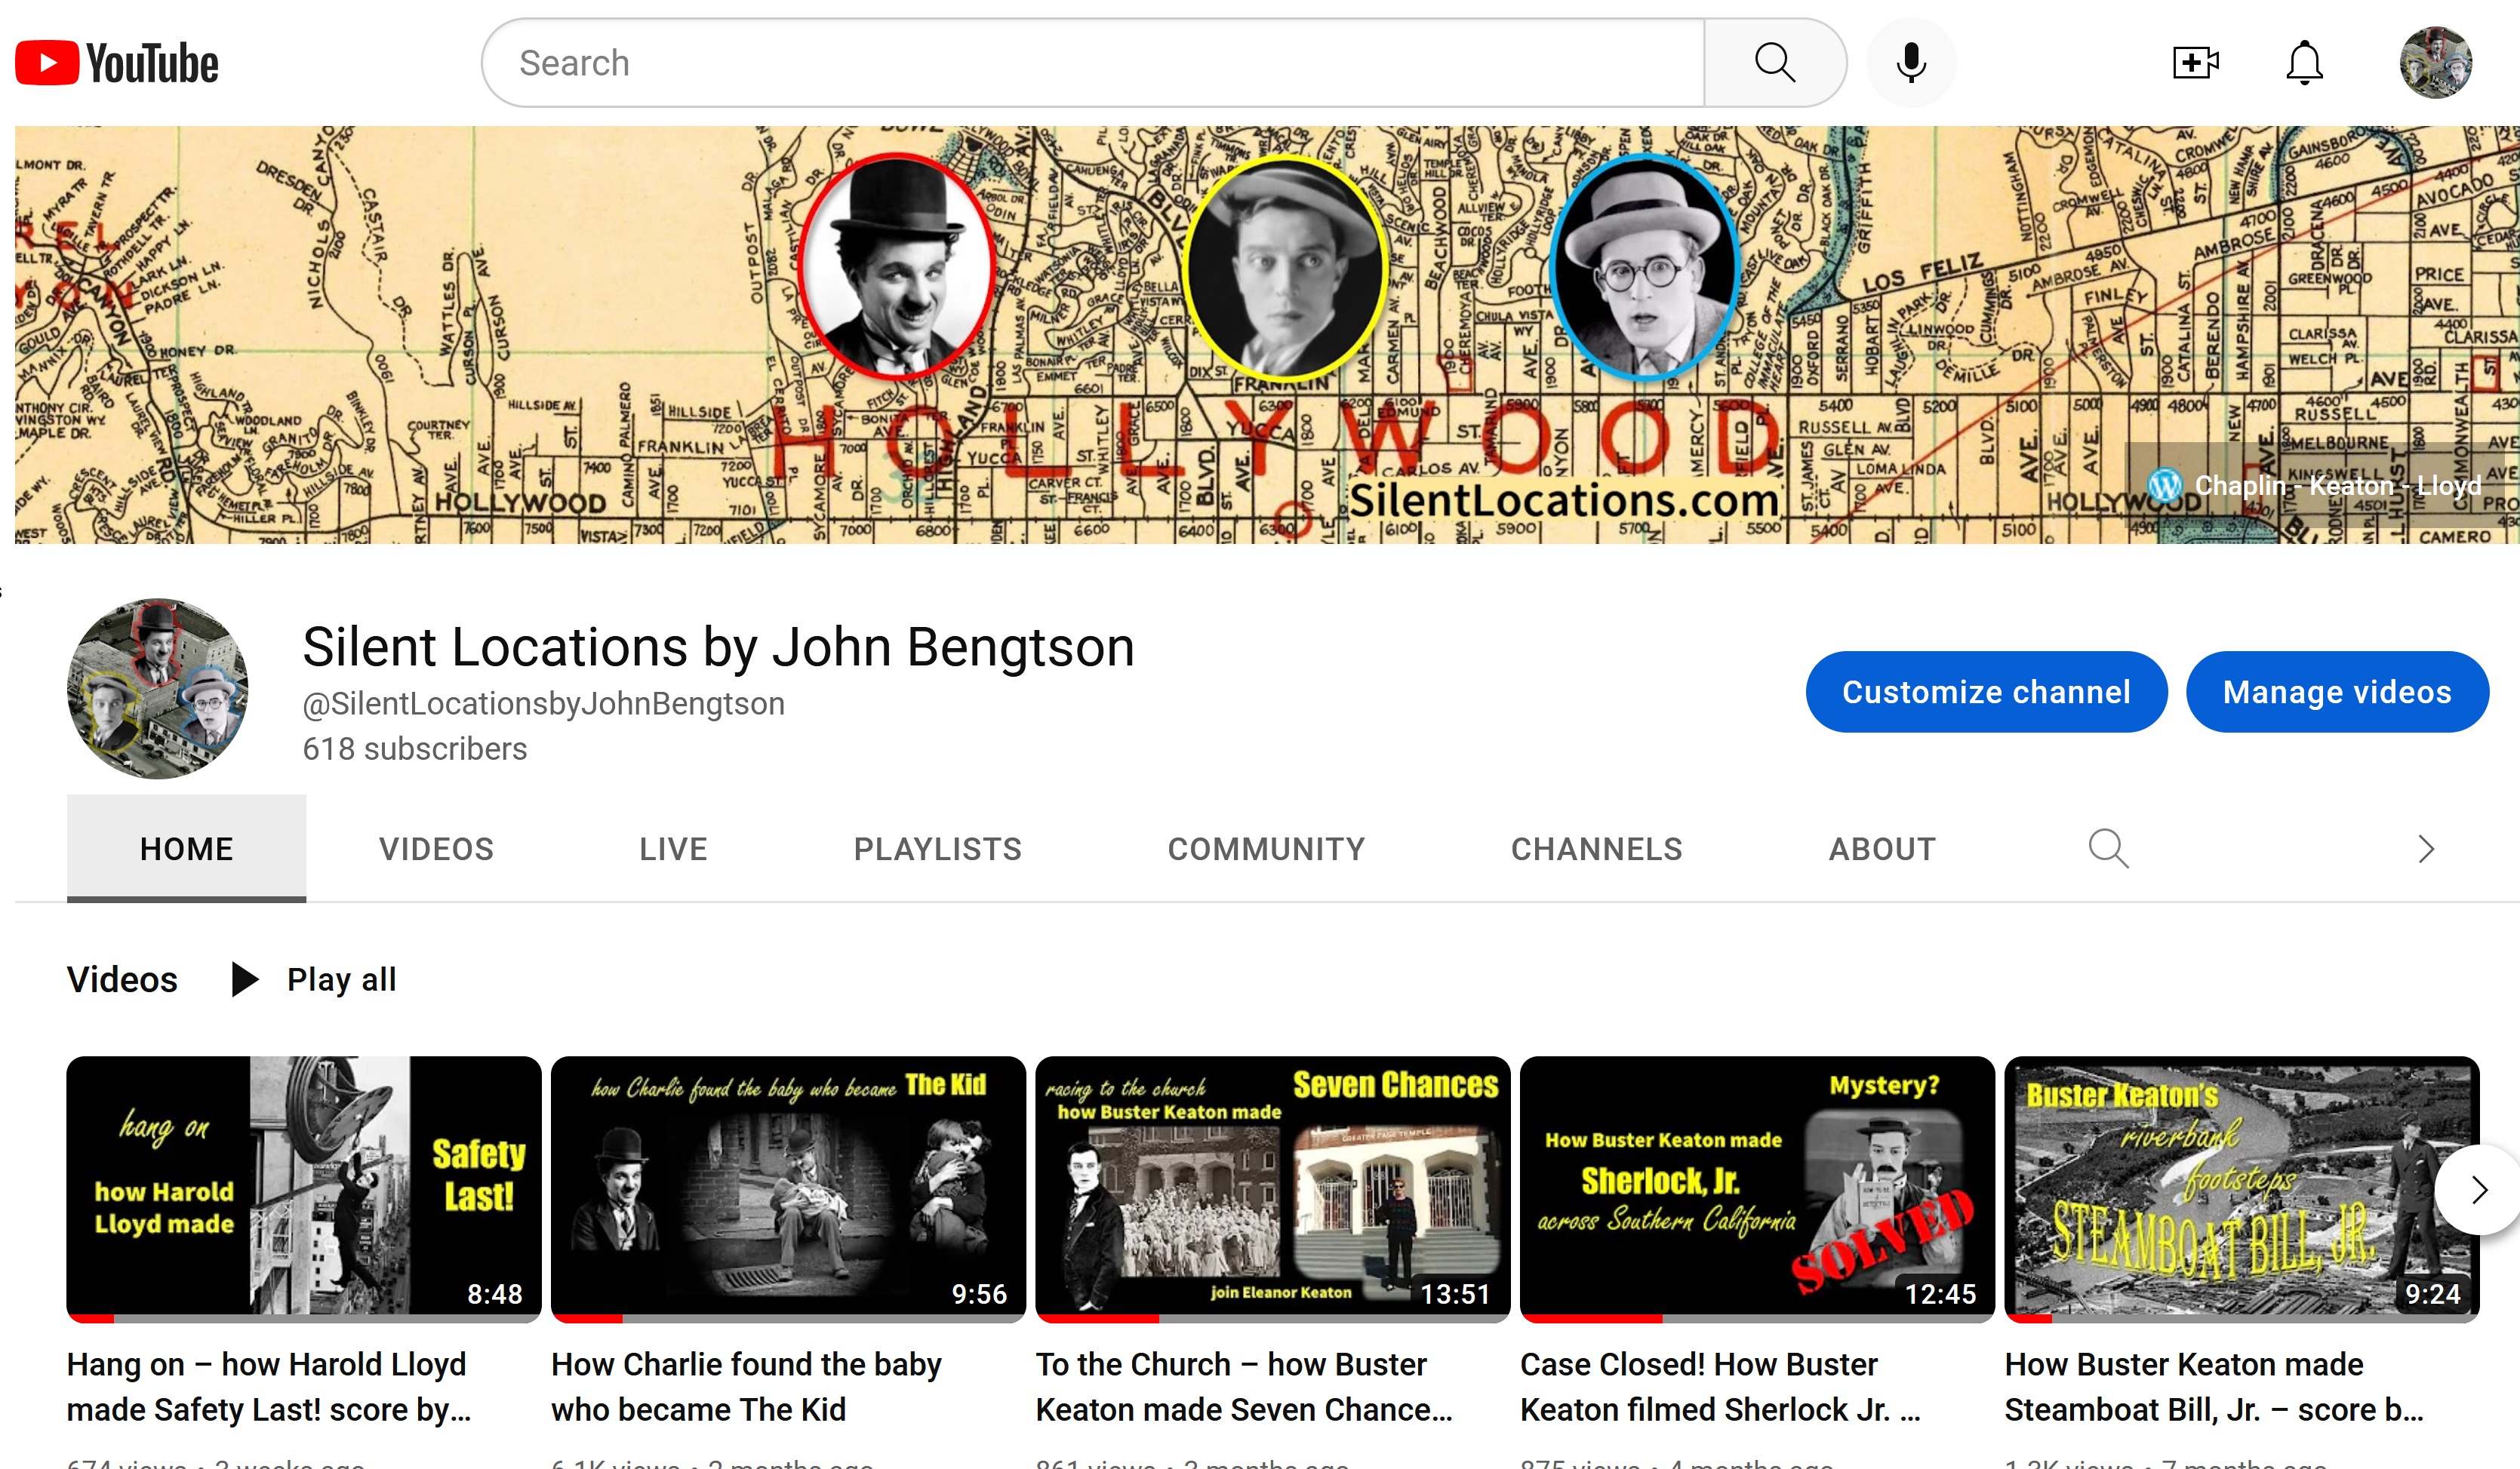Click the Play all button
The width and height of the screenshot is (2520, 1469).
315,979
